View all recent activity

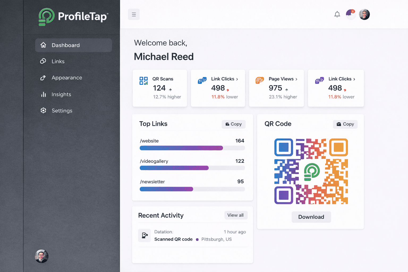[x=236, y=215]
